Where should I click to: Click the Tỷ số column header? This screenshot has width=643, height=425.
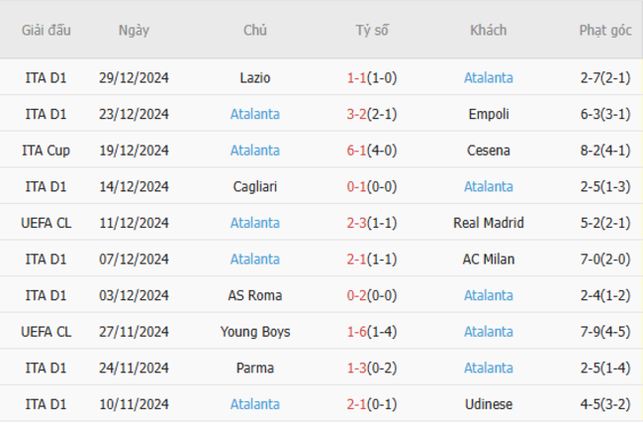tap(372, 30)
